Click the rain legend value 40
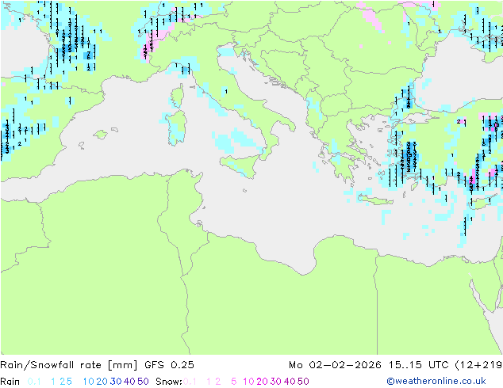The width and height of the screenshot is (503, 388). [x=129, y=382]
